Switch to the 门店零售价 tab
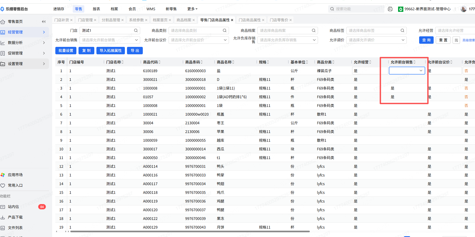The width and height of the screenshot is (475, 237). 279,20
